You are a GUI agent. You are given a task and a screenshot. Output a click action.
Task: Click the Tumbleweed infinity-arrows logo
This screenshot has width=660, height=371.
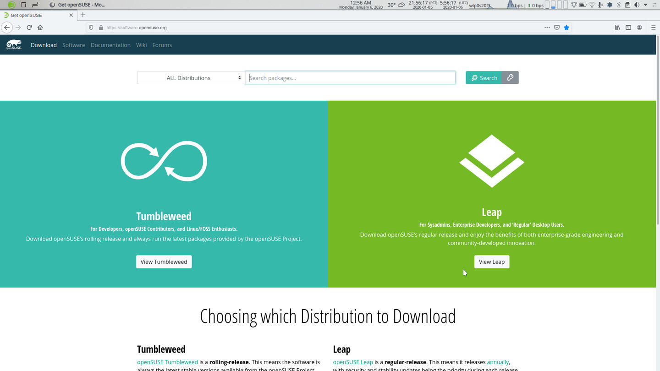point(164,161)
